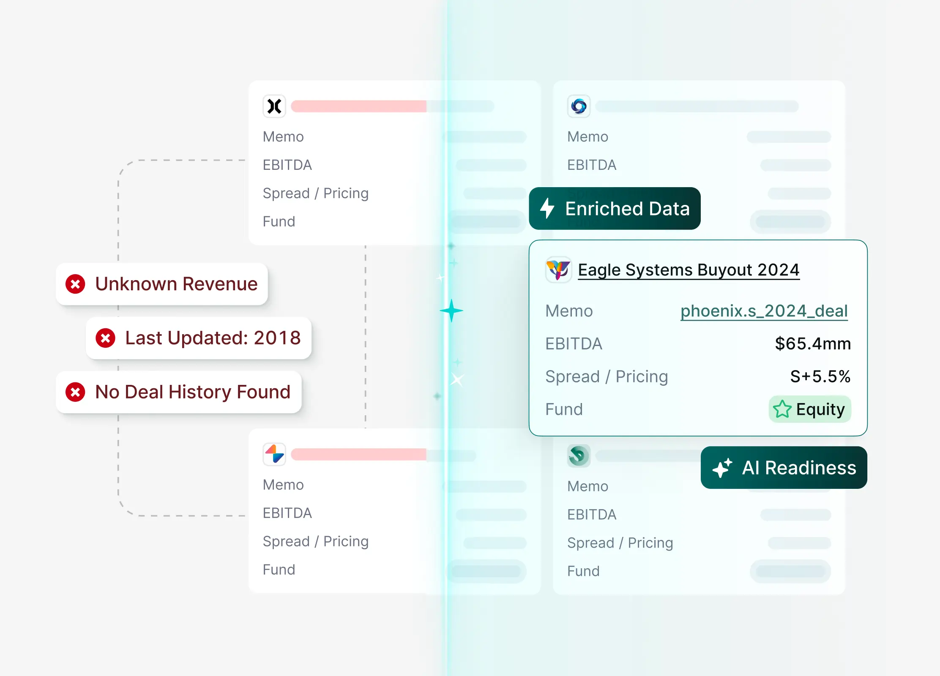Click the red X icon beside Unknown Revenue

point(75,284)
